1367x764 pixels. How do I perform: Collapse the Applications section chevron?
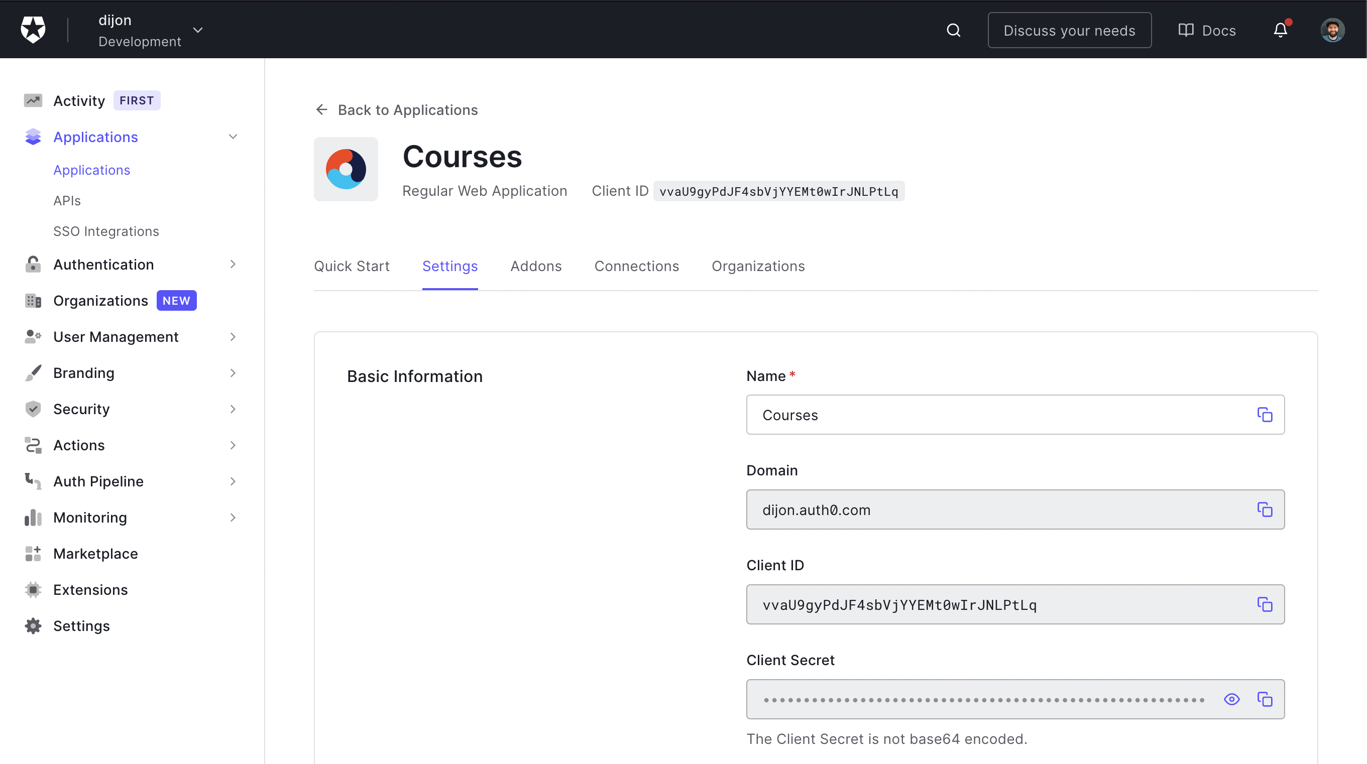click(x=233, y=137)
